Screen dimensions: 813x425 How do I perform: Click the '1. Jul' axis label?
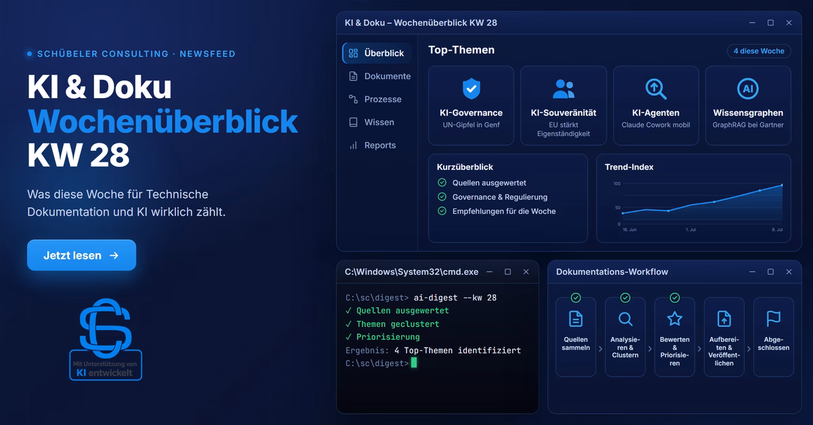coord(691,230)
